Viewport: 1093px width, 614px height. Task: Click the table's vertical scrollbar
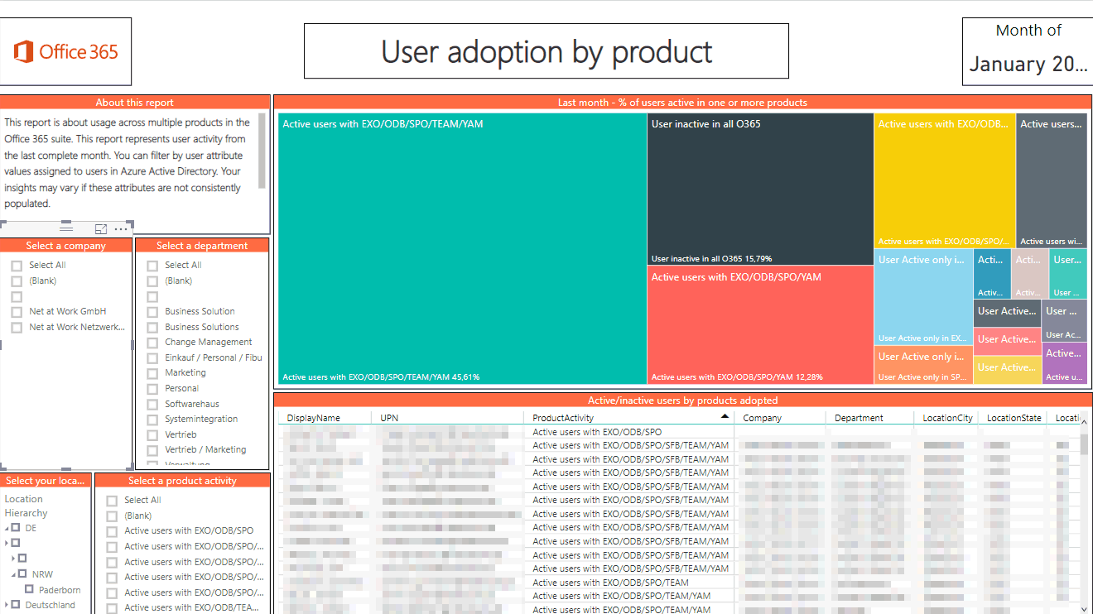coord(1084,444)
